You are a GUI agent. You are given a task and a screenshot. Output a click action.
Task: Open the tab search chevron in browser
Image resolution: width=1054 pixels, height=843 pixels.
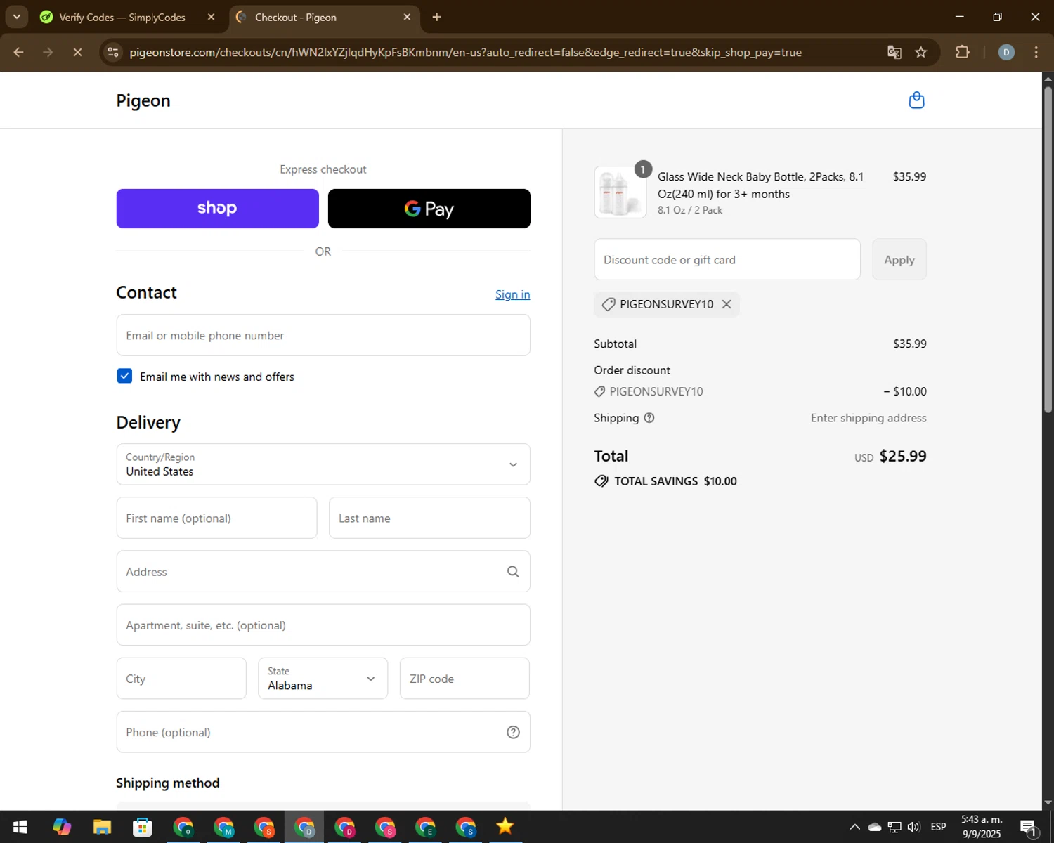tap(17, 17)
